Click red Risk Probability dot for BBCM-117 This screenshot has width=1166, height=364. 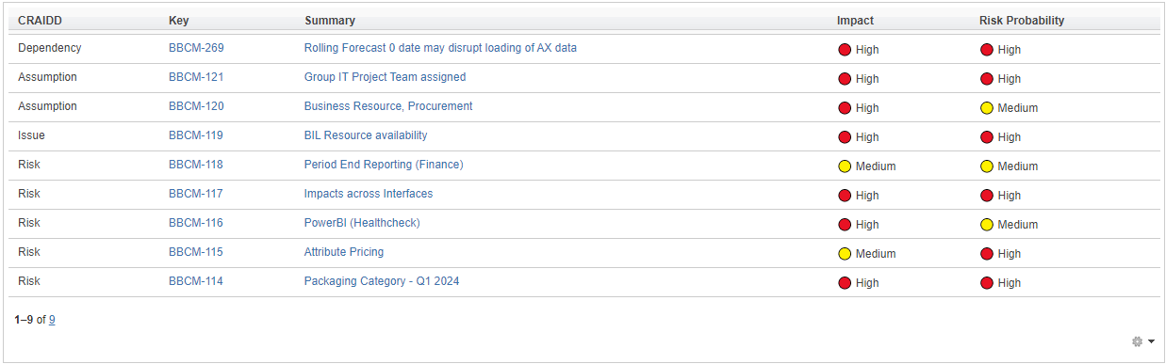(x=987, y=196)
